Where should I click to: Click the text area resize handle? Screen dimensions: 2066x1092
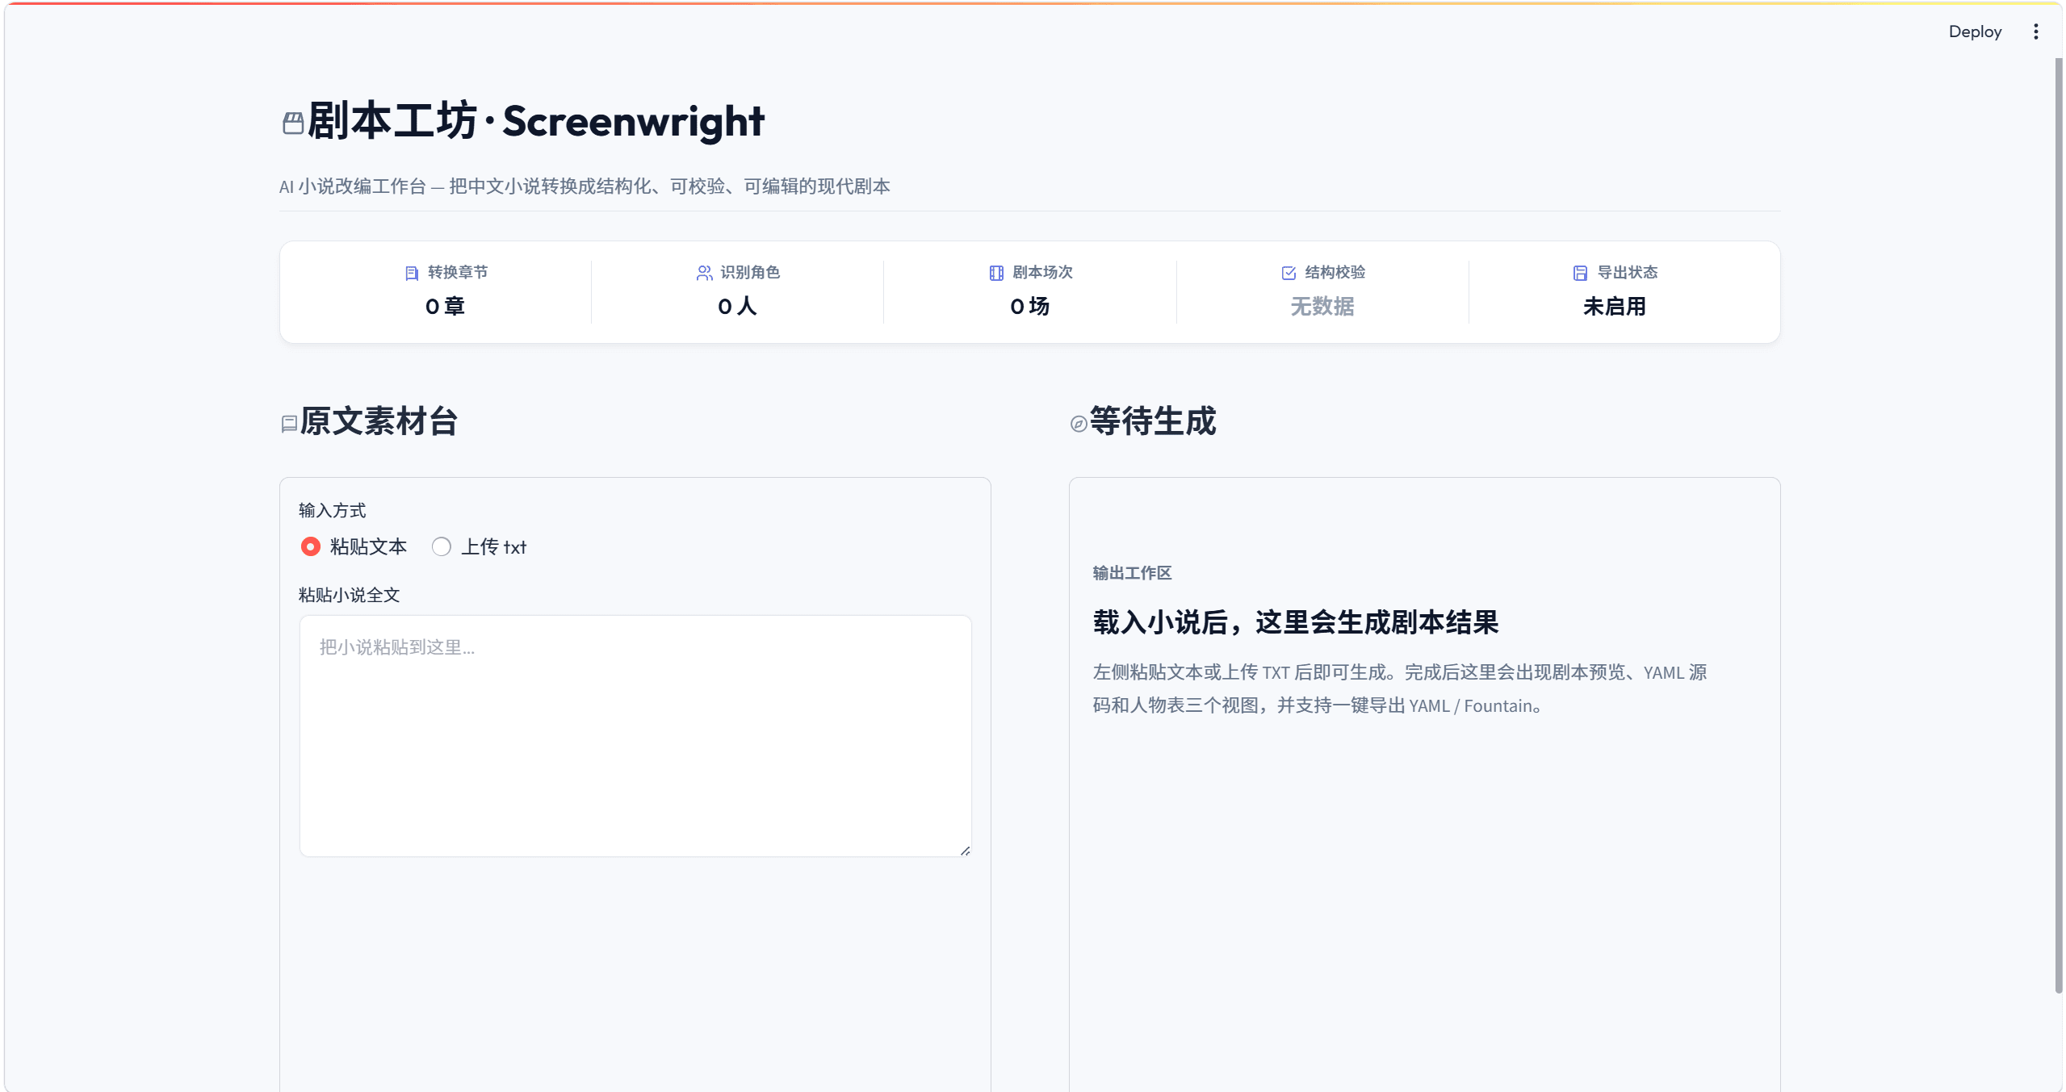point(965,850)
